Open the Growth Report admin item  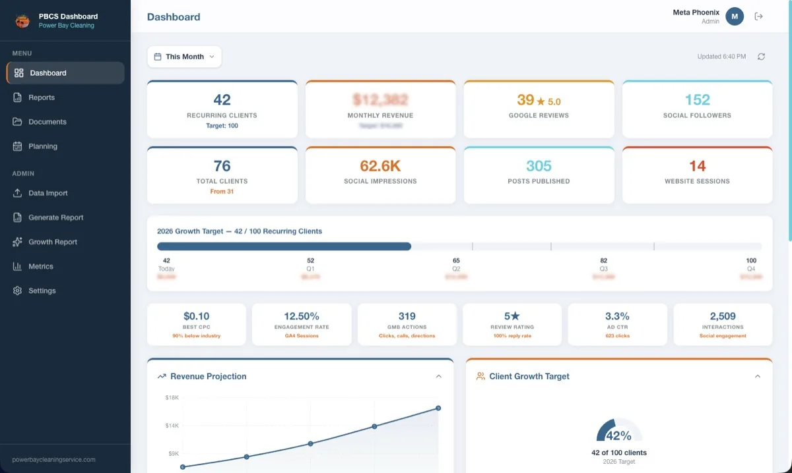point(65,242)
